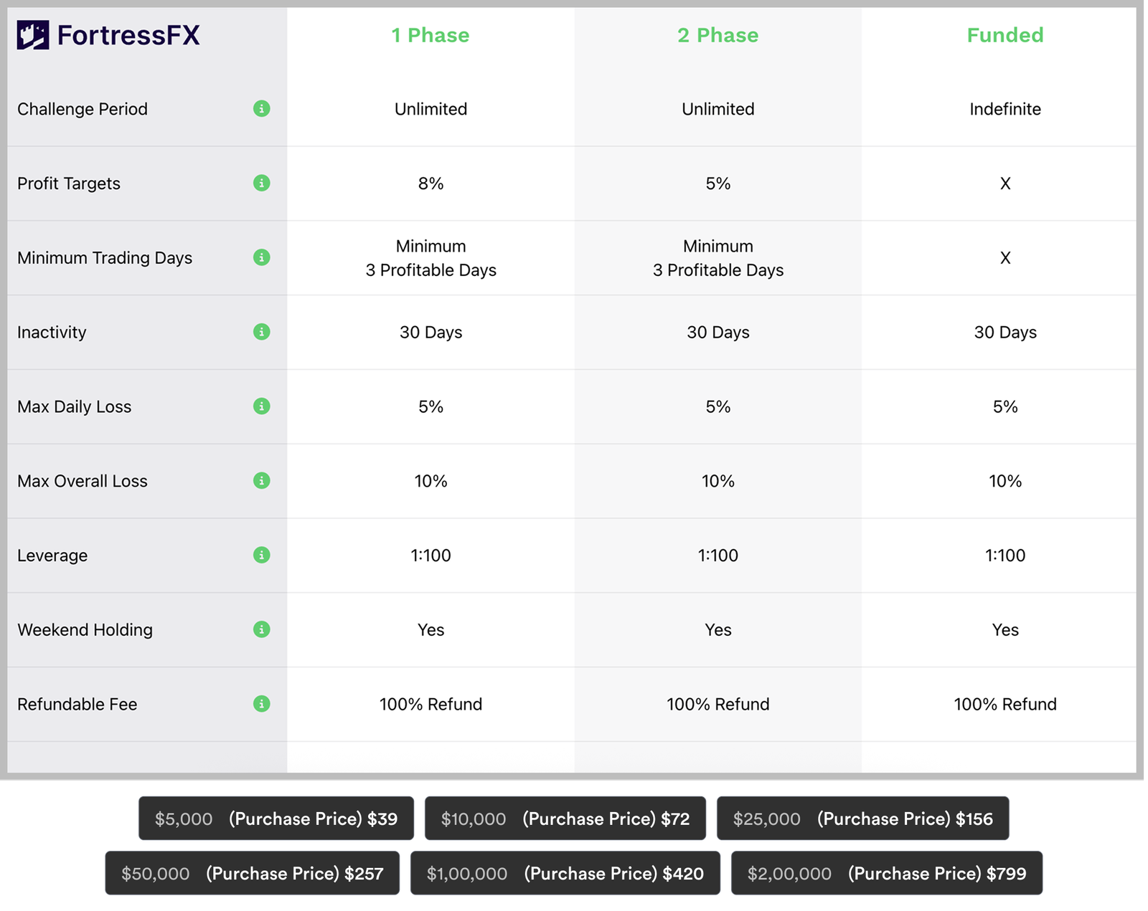Pick the $2,00,000 plan priced $799
The height and width of the screenshot is (911, 1148).
pyautogui.click(x=887, y=874)
